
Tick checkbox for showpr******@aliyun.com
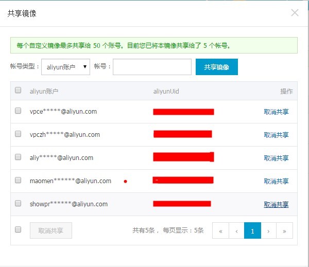[x=18, y=204]
